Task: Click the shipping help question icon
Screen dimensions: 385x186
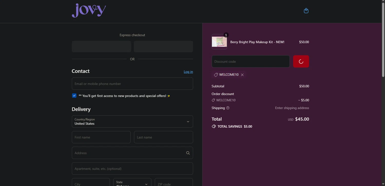Action: 228,108
